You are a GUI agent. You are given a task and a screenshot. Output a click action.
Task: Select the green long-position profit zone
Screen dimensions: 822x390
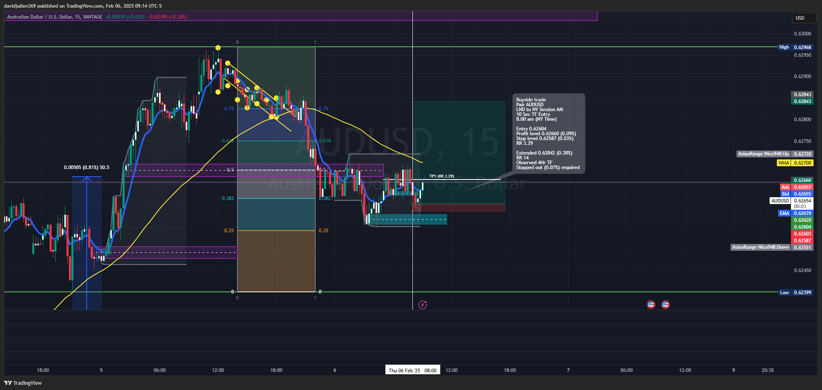click(459, 153)
